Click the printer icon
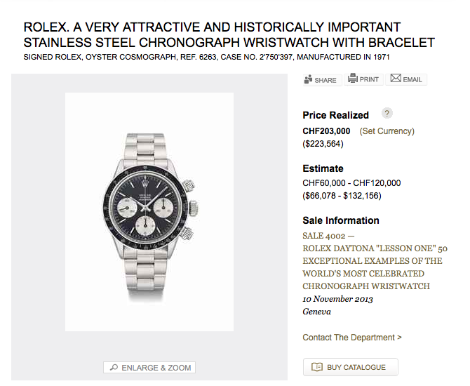 coord(353,79)
